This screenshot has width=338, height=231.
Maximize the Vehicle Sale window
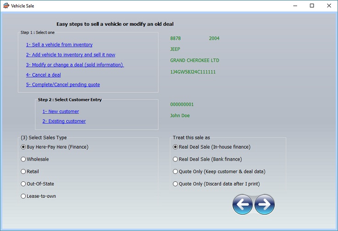(312, 6)
